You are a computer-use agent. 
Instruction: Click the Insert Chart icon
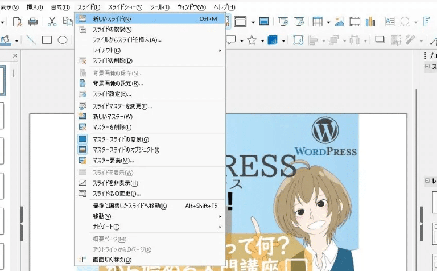pyautogui.click(x=370, y=22)
